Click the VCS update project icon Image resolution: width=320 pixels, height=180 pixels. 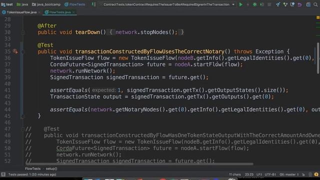[278, 4]
